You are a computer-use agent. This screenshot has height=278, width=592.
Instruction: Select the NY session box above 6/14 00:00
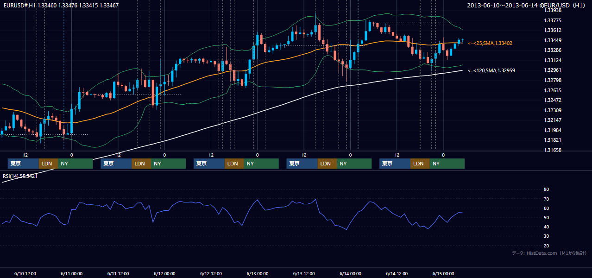[354, 164]
